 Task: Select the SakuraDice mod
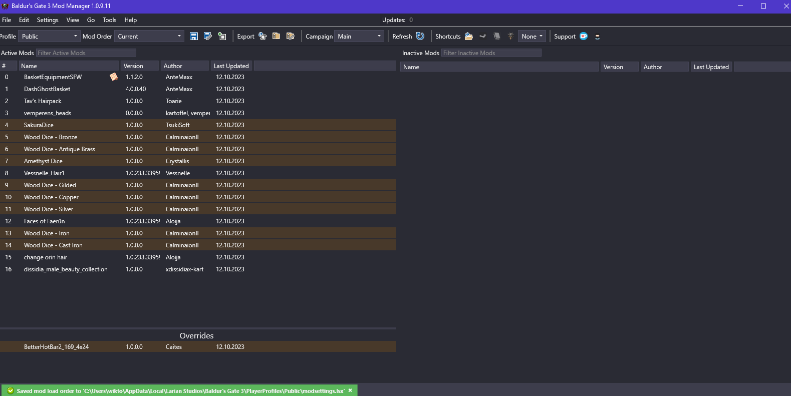(x=198, y=125)
